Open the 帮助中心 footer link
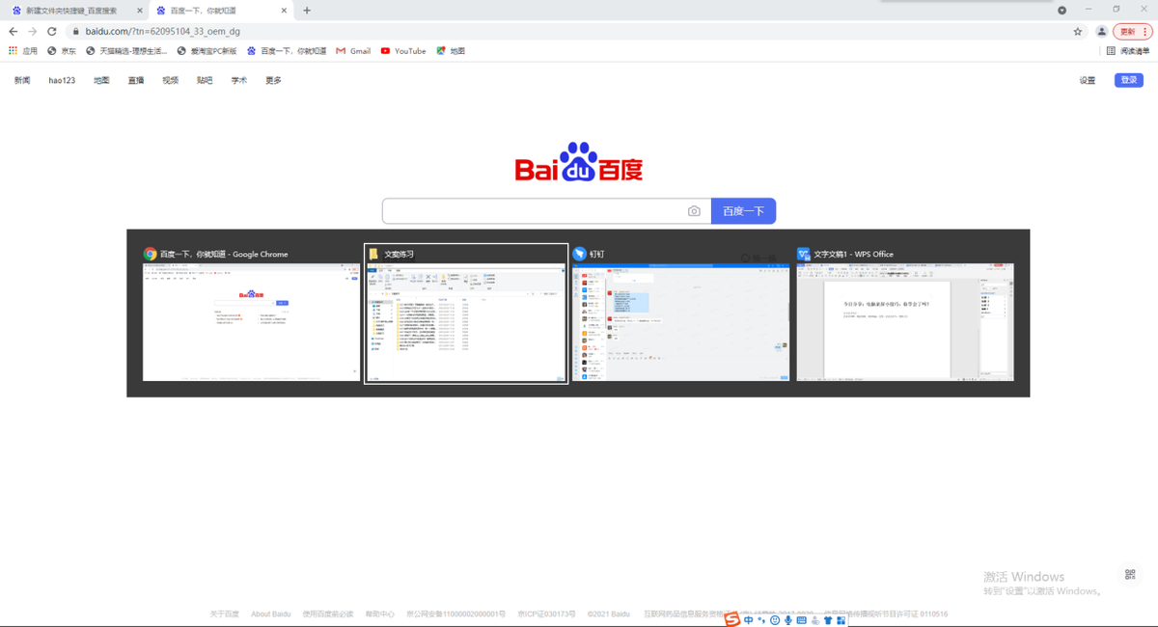The image size is (1158, 627). tap(380, 614)
